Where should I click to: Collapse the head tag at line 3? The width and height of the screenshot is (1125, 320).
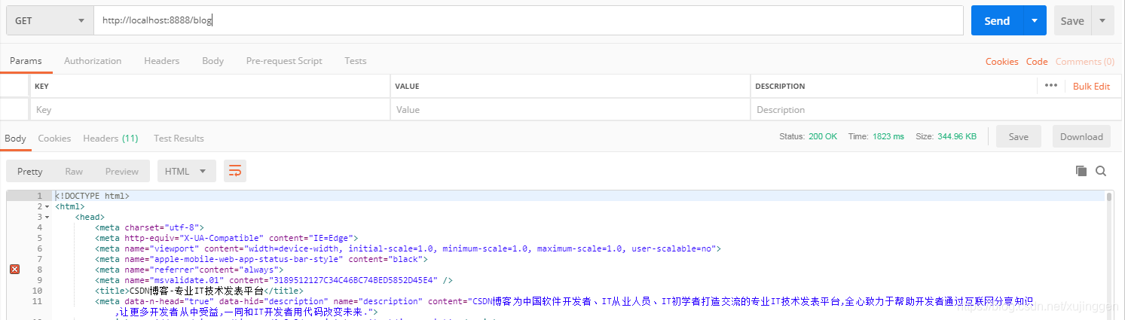pyautogui.click(x=47, y=217)
